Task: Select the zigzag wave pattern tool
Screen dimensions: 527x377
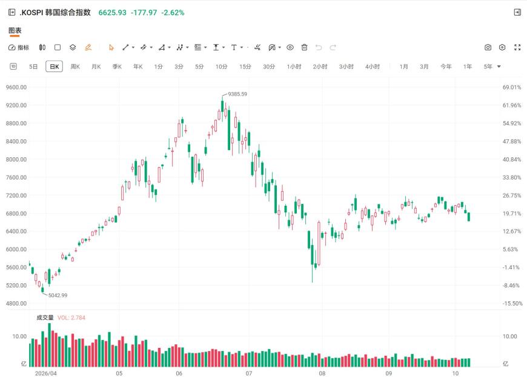Action: [x=180, y=47]
